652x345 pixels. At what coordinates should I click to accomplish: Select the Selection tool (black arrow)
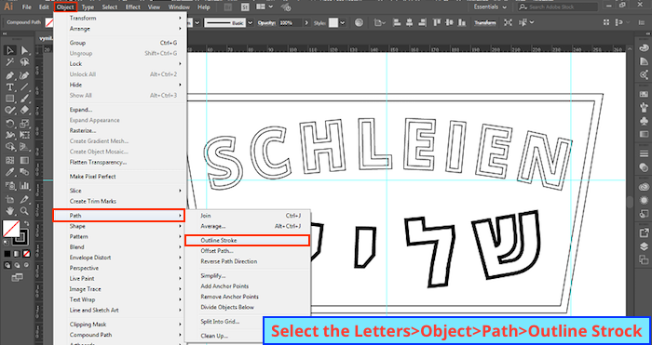(10, 50)
